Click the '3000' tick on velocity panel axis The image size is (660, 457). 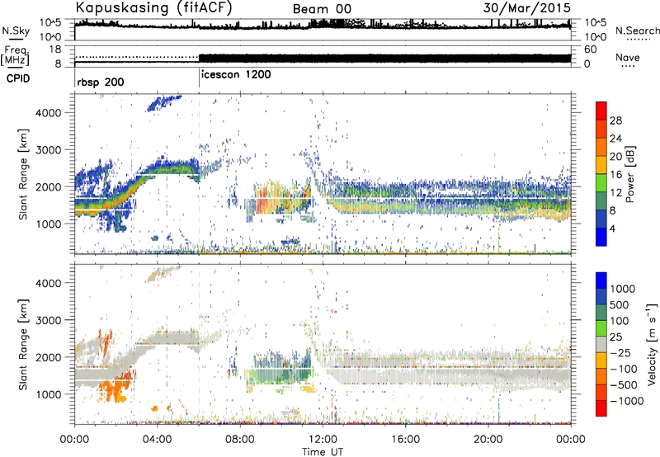49,320
